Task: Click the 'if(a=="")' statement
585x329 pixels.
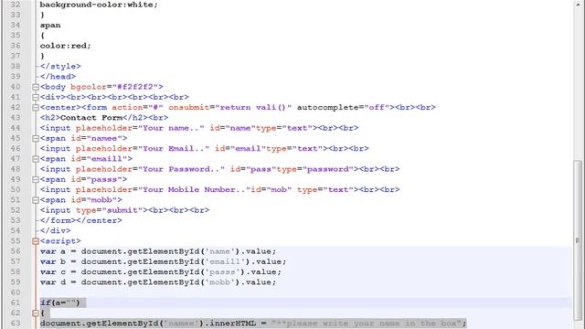Action: pos(60,302)
